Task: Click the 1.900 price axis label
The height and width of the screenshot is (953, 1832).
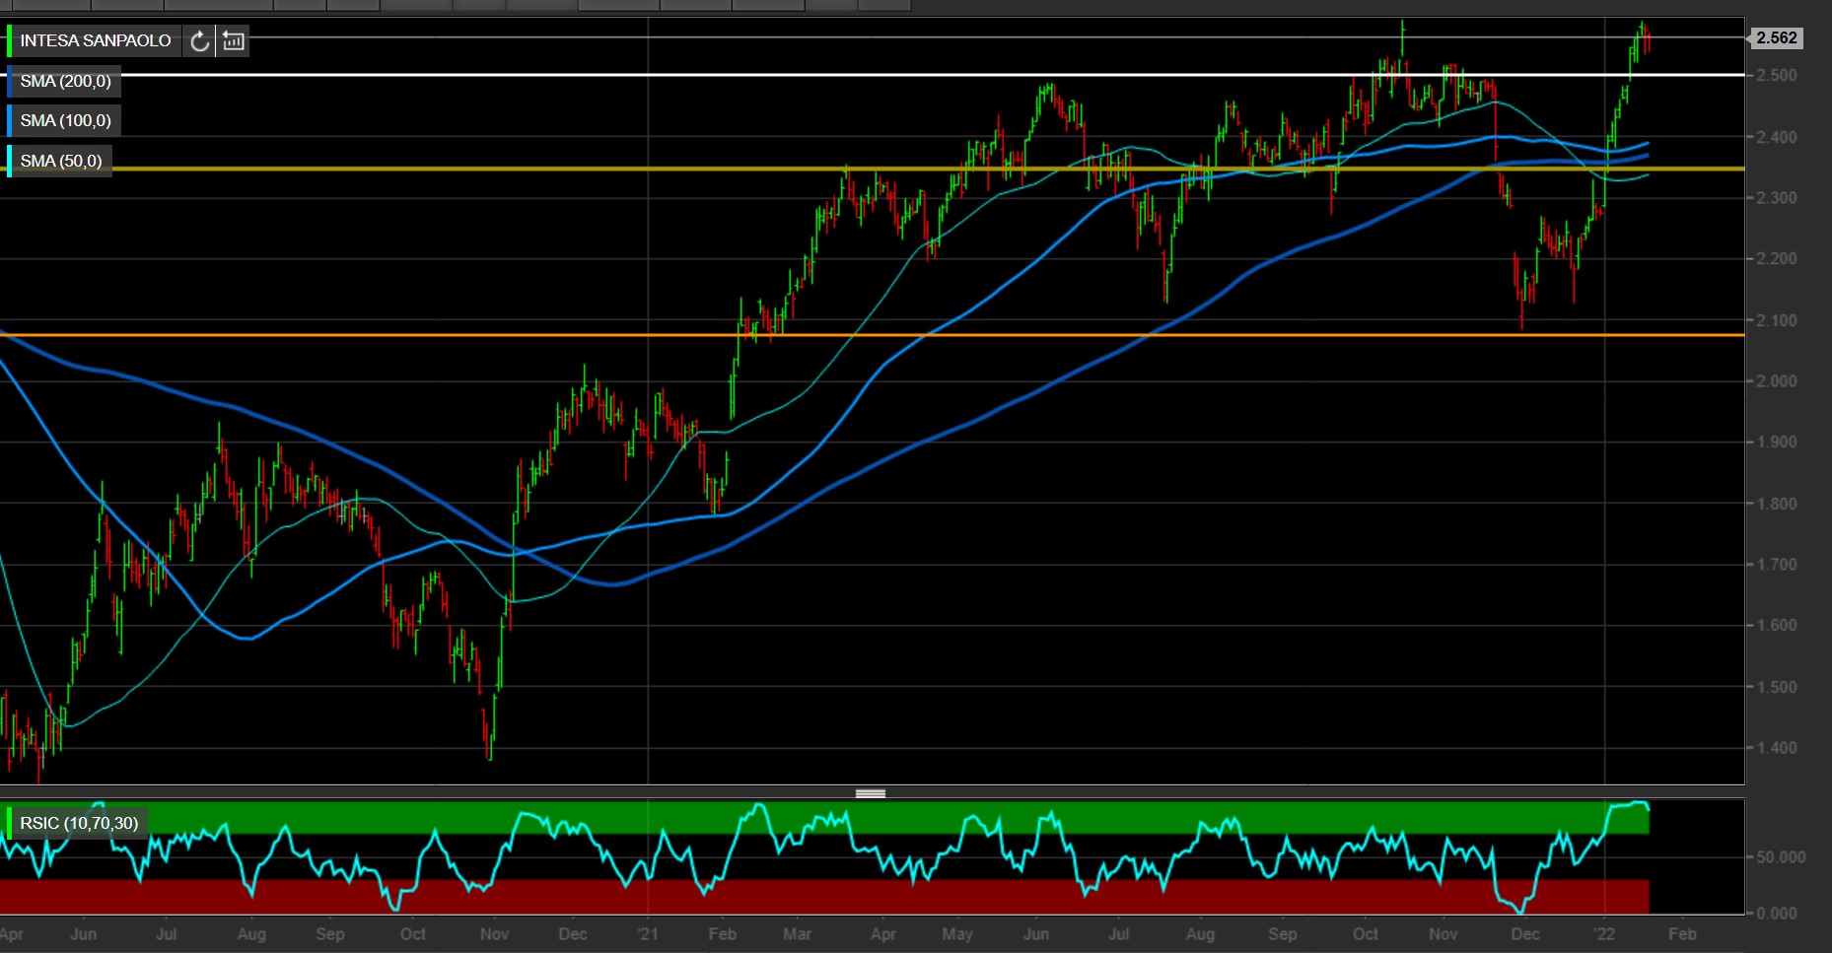Action: (1777, 442)
